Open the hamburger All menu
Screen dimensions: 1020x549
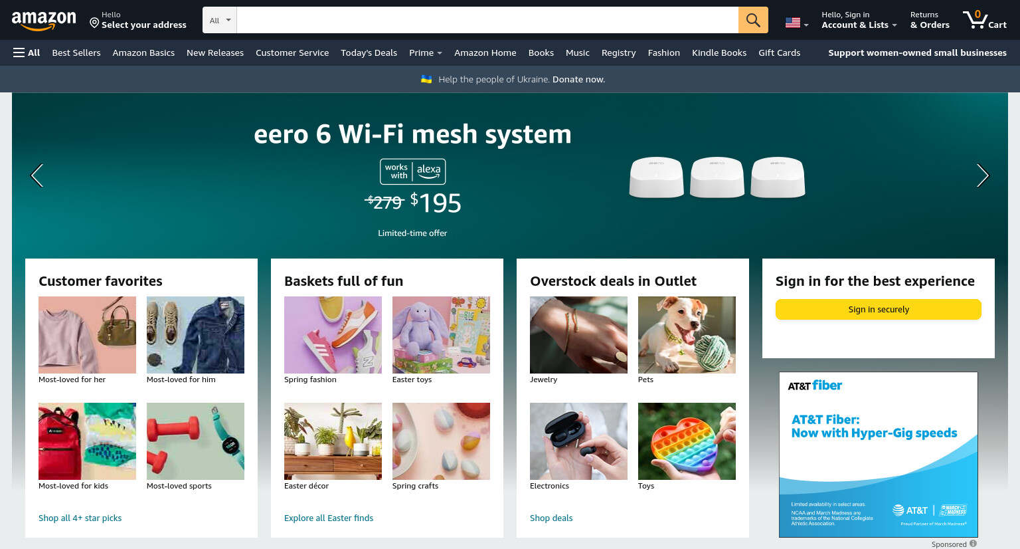click(27, 53)
